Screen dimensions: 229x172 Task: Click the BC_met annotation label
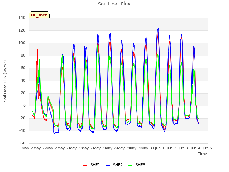click(x=39, y=15)
